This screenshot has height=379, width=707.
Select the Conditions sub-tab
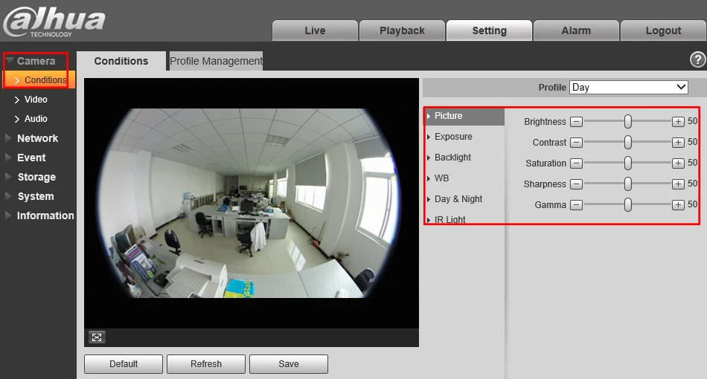pyautogui.click(x=121, y=61)
